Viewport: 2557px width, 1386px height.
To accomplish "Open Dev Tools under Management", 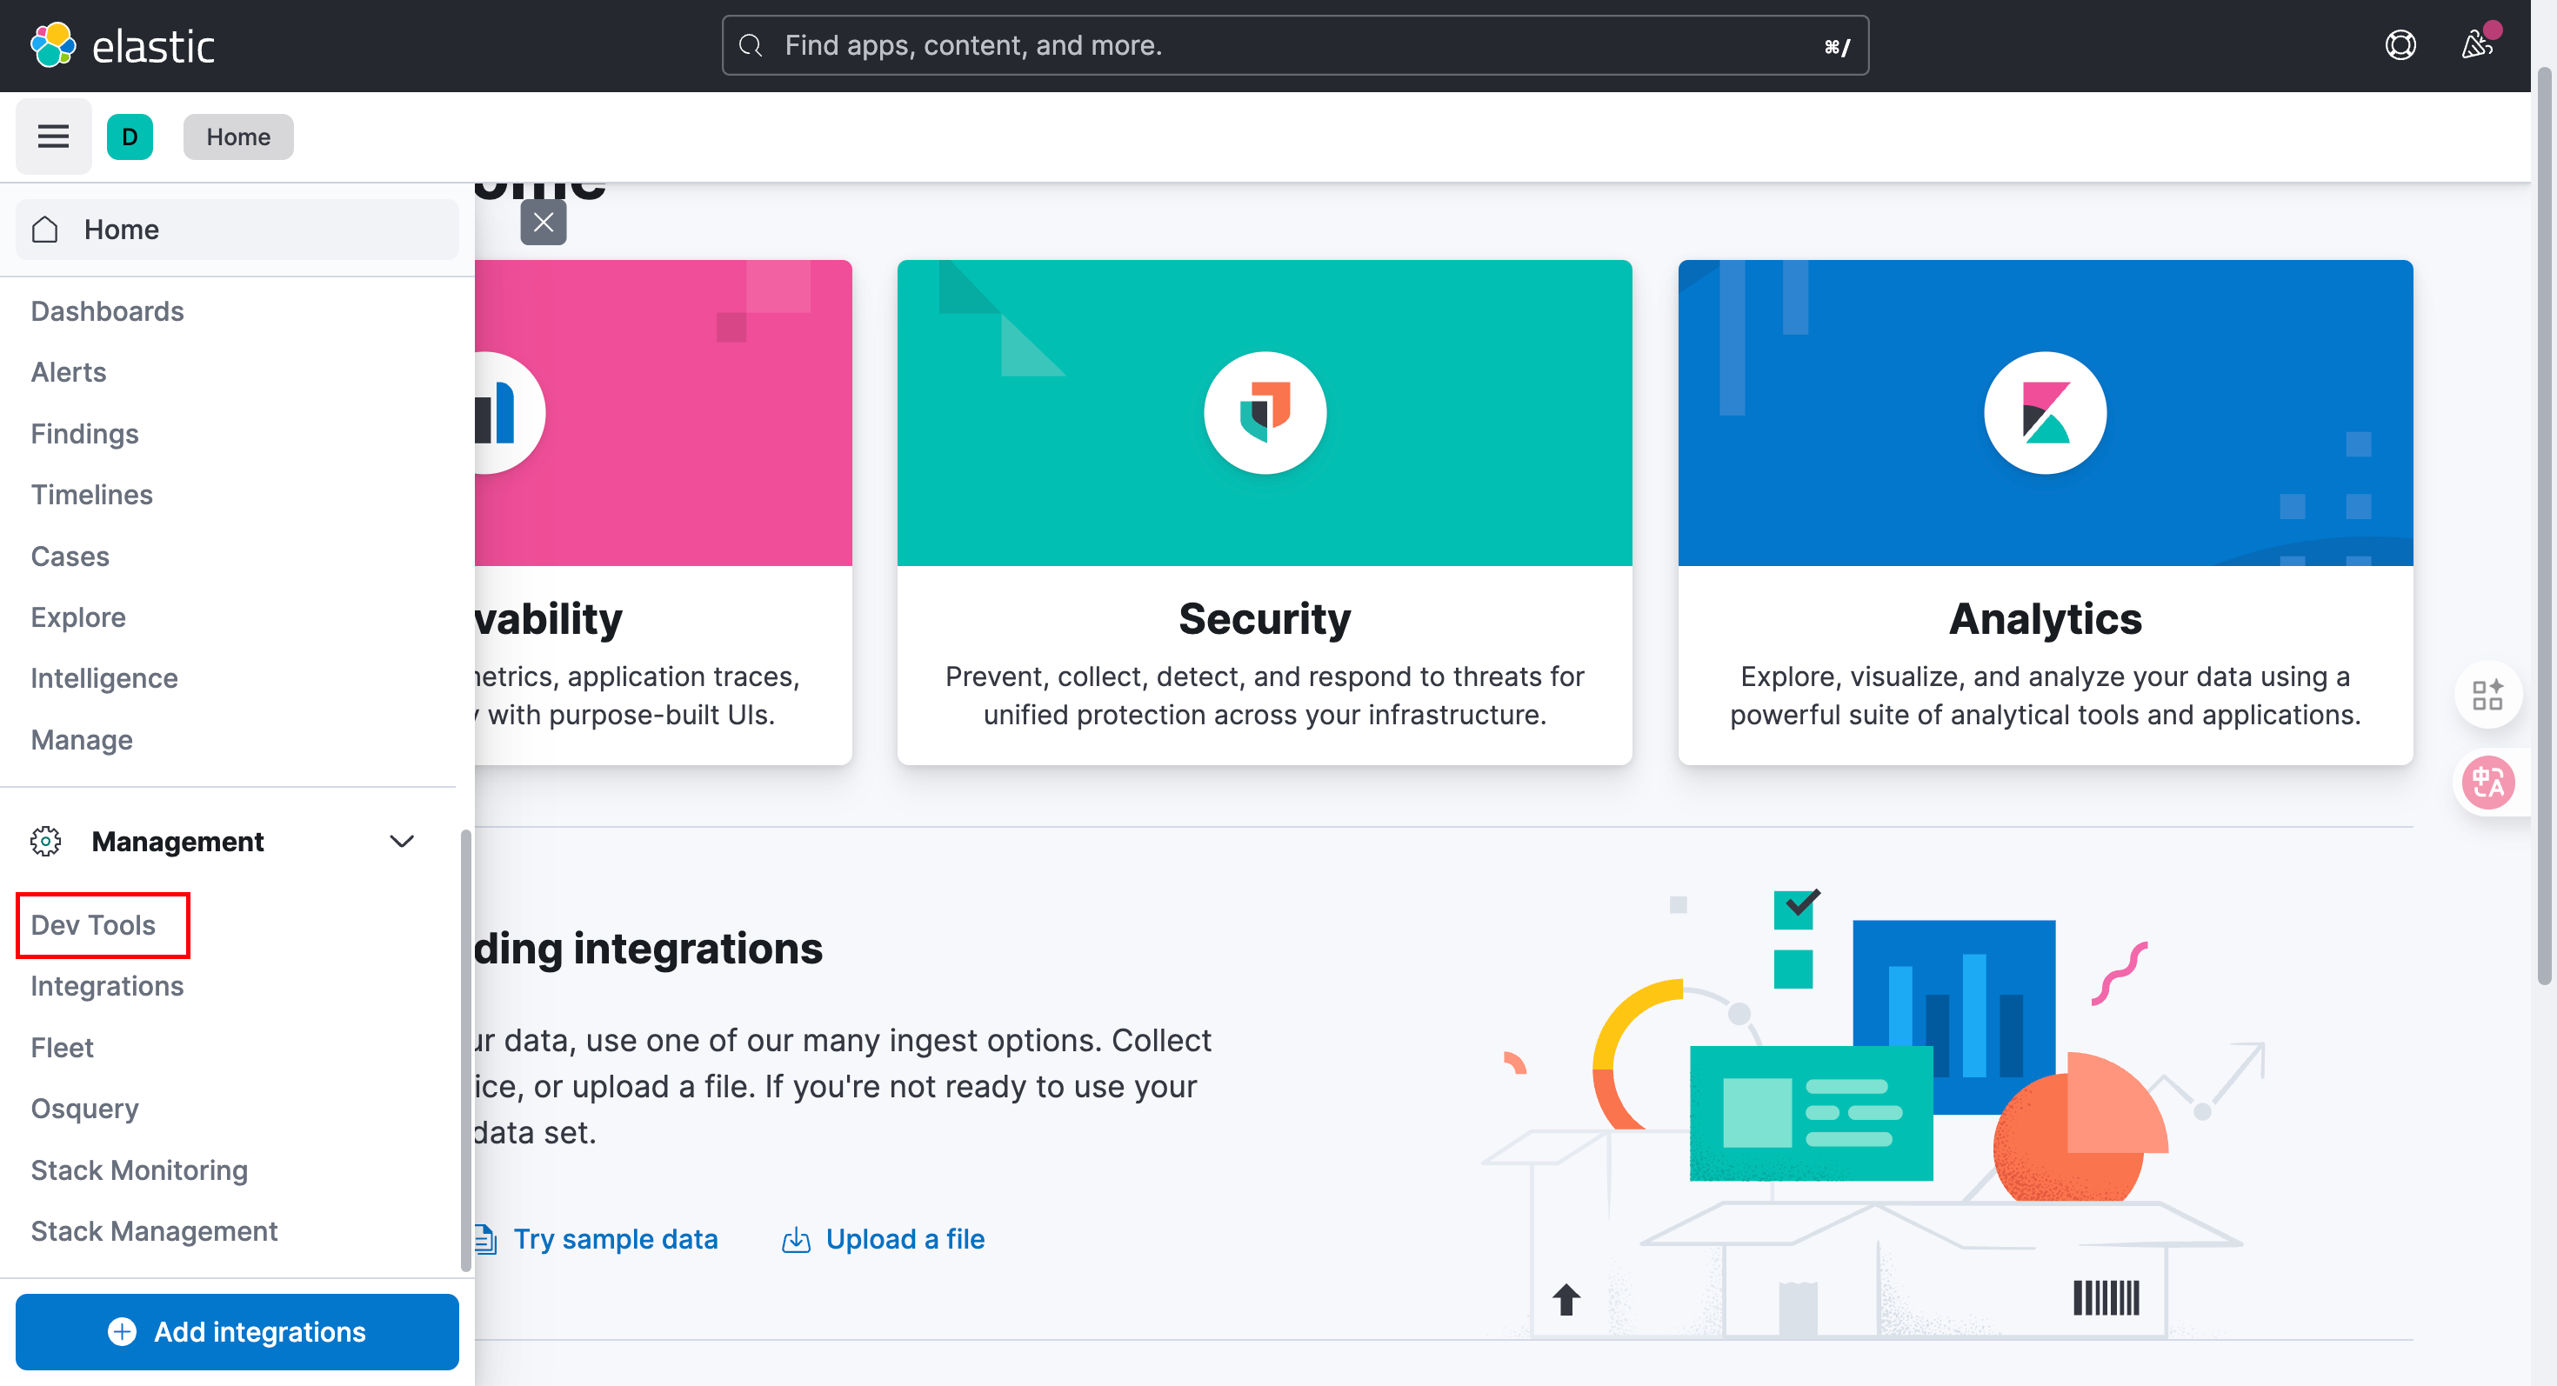I will pyautogui.click(x=93, y=924).
